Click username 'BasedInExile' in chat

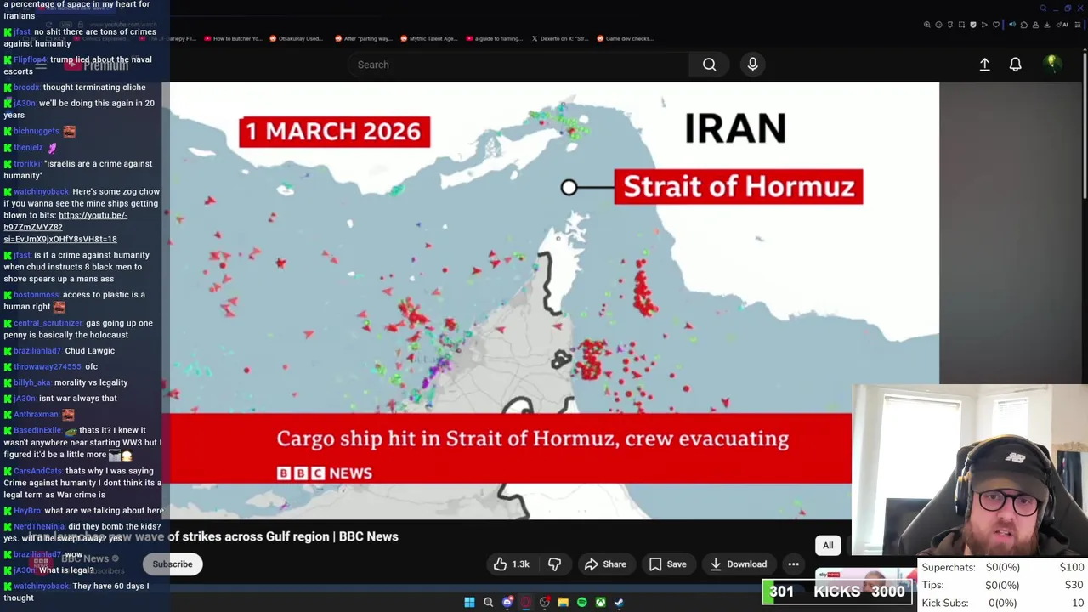(x=37, y=430)
